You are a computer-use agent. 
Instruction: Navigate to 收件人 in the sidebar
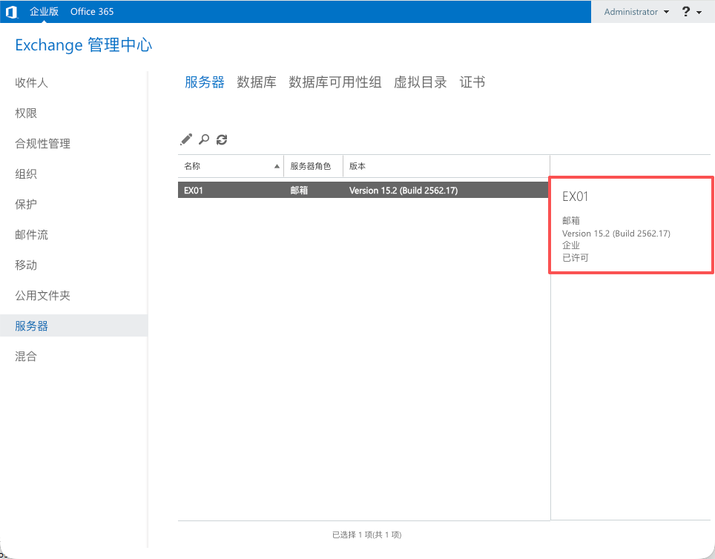pyautogui.click(x=32, y=83)
